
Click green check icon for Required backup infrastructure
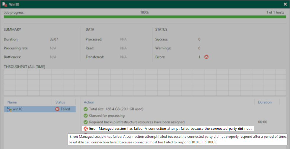click(x=85, y=122)
